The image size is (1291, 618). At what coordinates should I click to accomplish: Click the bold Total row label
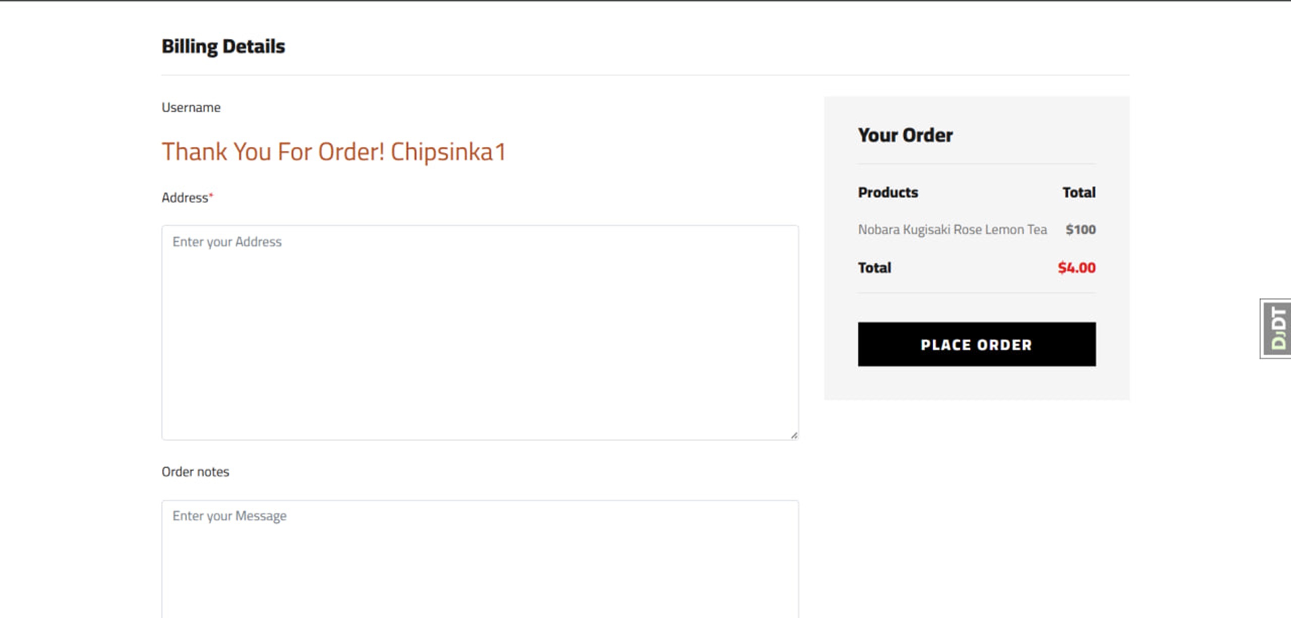tap(874, 268)
